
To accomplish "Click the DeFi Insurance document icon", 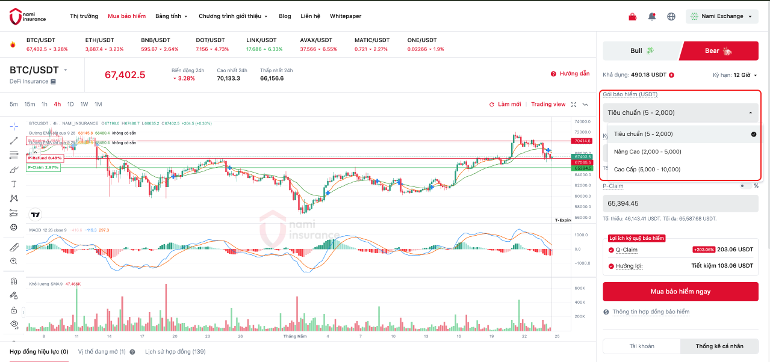I will 54,82.
